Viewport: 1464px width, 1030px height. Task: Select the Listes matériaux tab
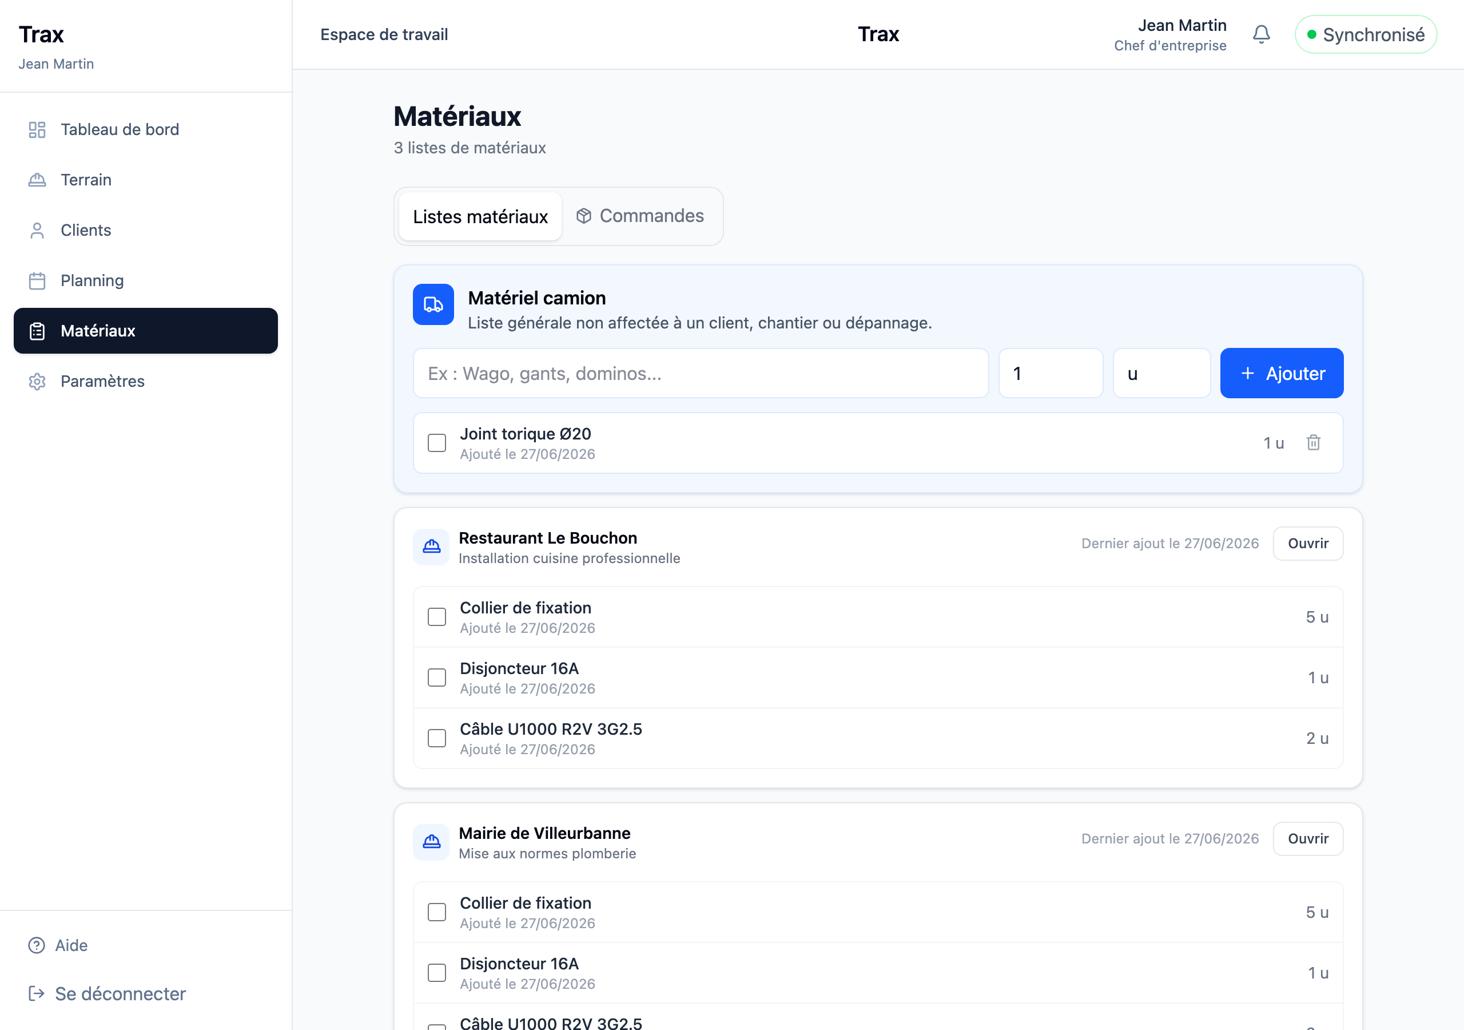tap(480, 216)
